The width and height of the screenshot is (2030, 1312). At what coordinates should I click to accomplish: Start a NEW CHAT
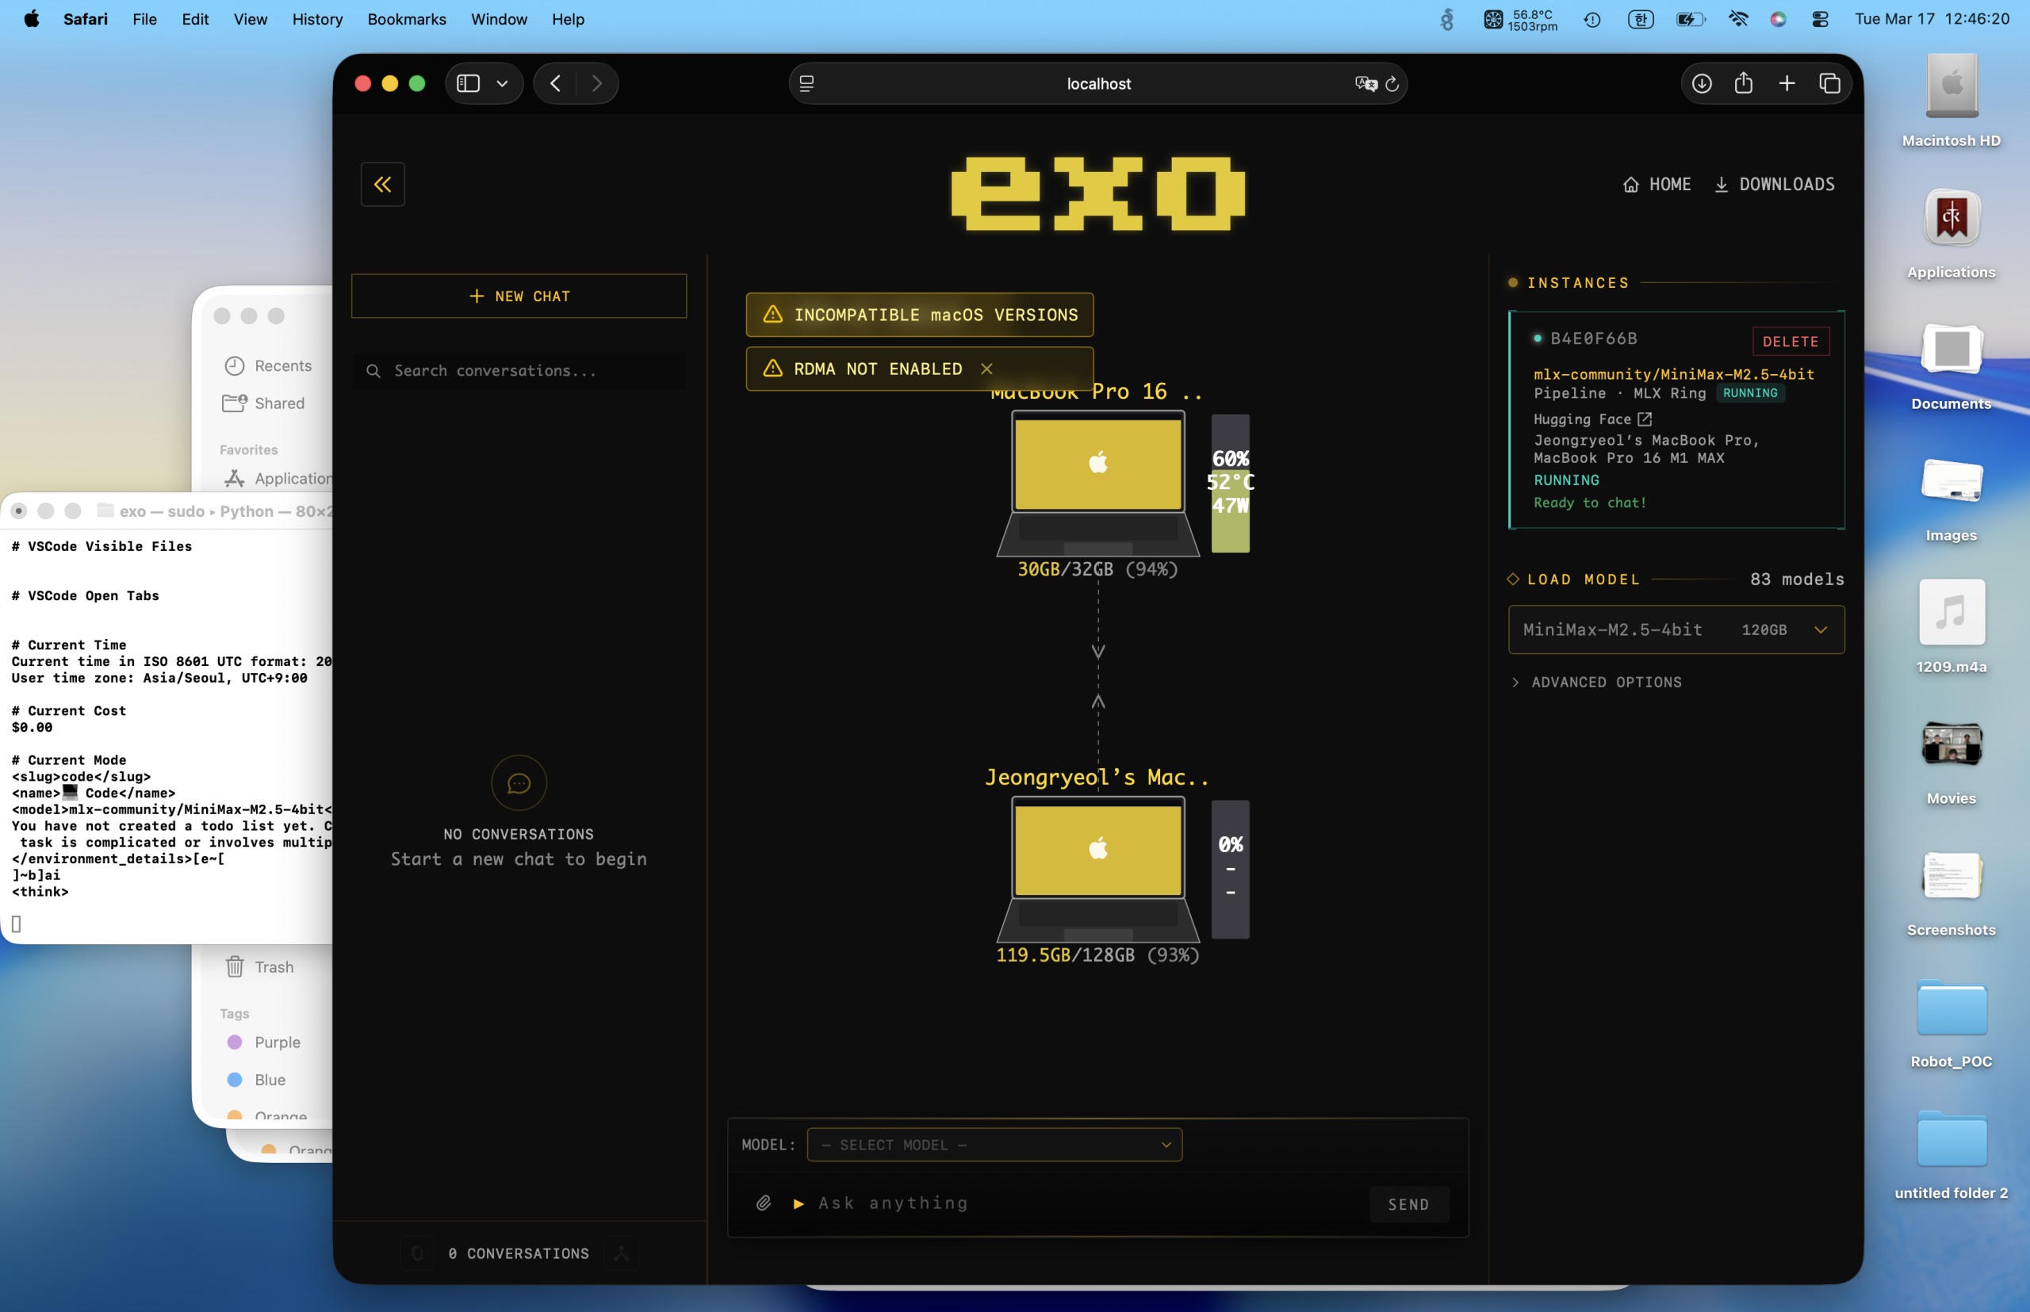[519, 296]
